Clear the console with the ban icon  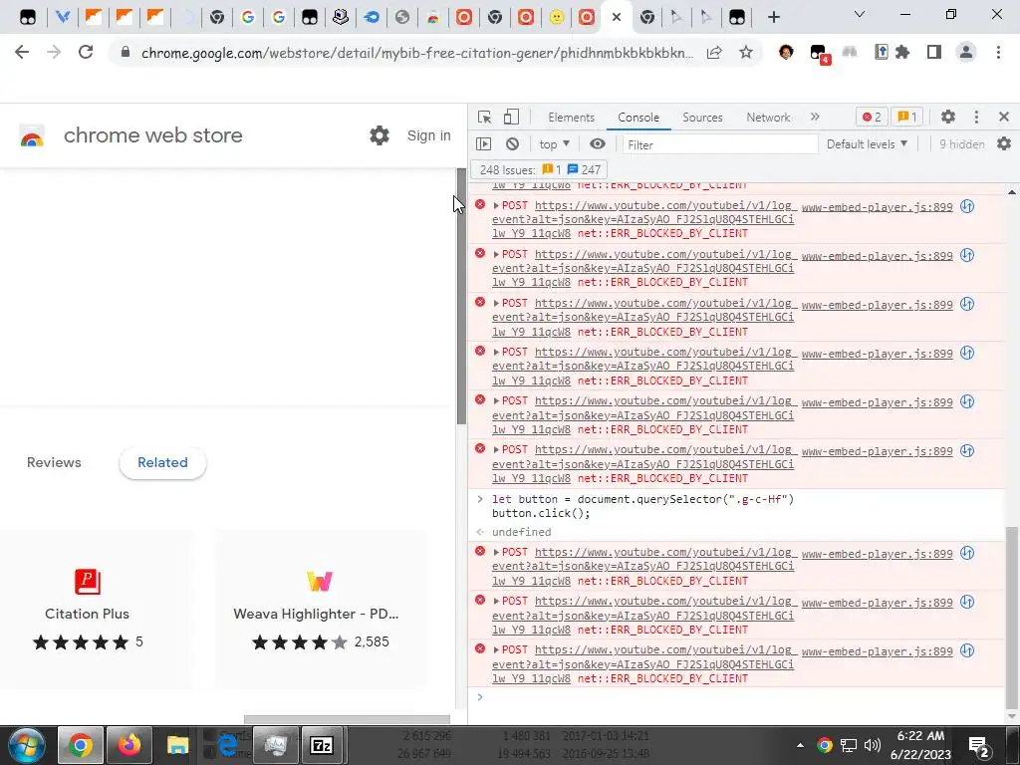513,144
